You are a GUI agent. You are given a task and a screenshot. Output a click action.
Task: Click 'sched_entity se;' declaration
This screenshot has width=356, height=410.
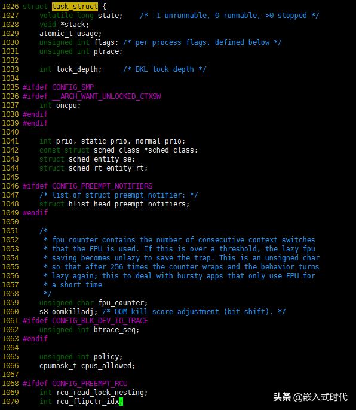[x=102, y=159]
